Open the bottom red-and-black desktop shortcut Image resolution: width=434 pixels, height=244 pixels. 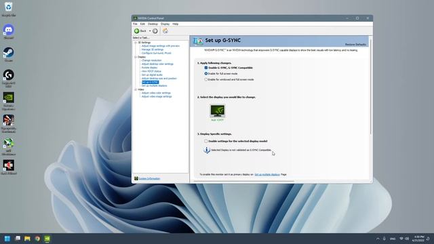[x=9, y=165]
